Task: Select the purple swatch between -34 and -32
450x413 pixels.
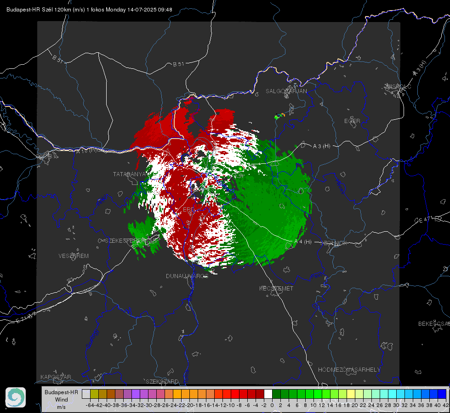Action: [x=136, y=394]
